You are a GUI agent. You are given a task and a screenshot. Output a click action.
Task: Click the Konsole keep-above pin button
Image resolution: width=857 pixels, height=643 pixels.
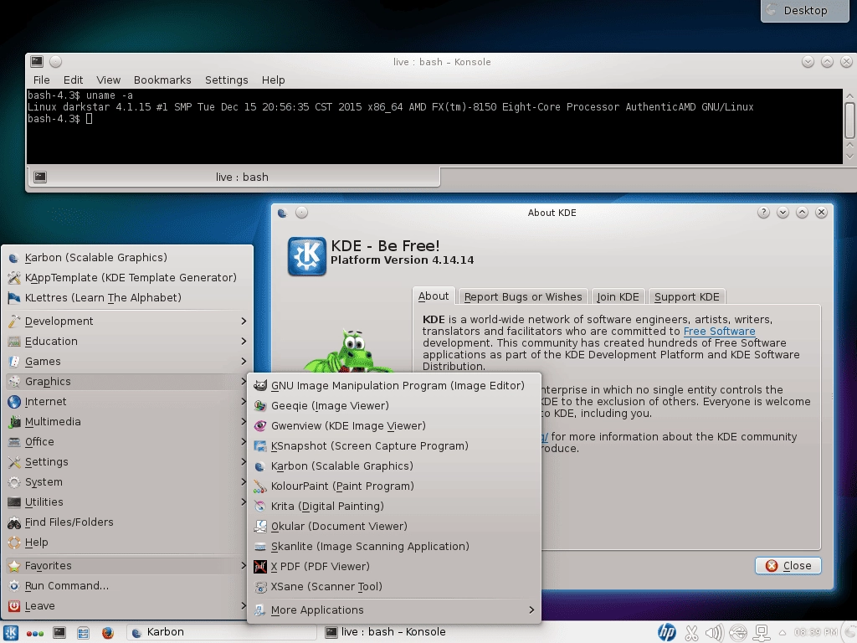coord(56,62)
